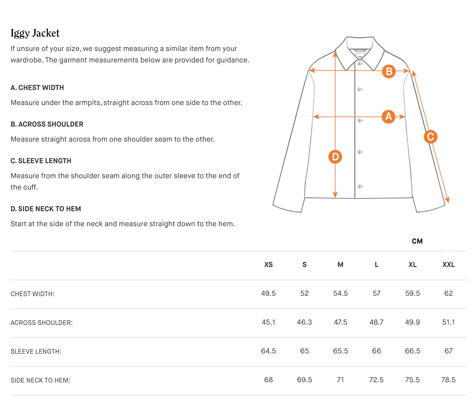Select the XS size column header

coord(268,265)
